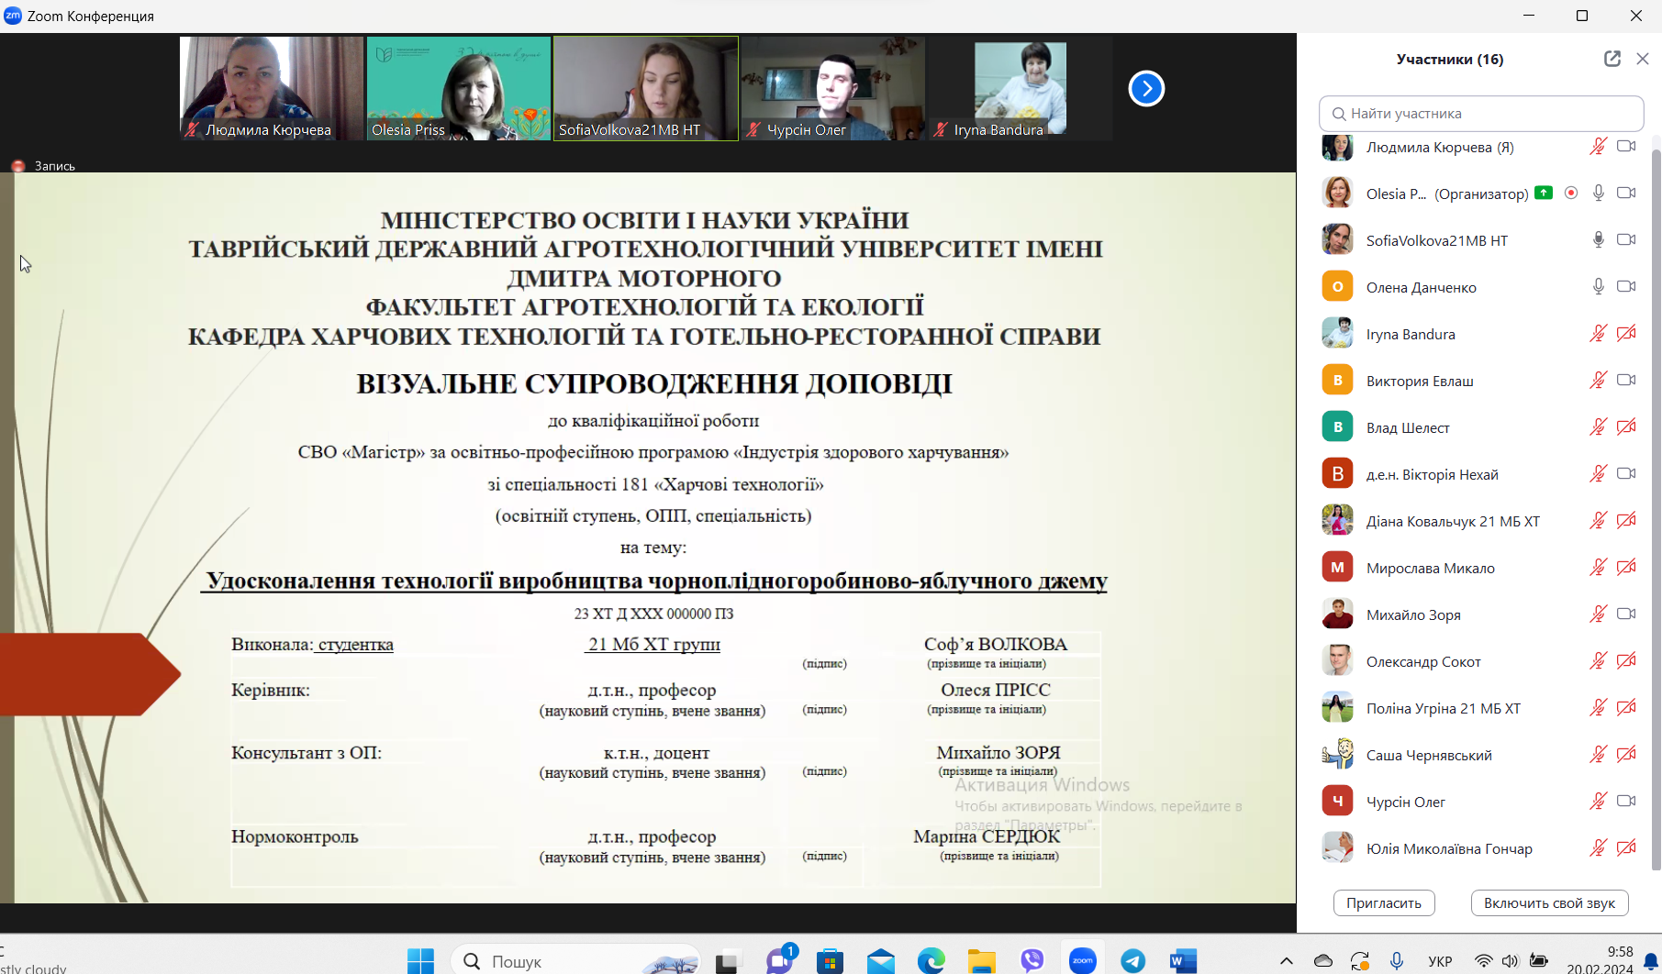Click disabled camera for Олександр Сокот

point(1626,661)
